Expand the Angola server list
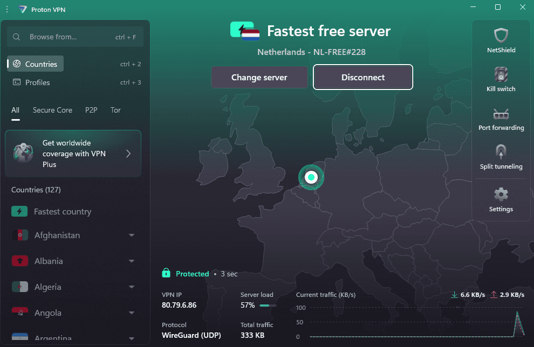 (132, 313)
